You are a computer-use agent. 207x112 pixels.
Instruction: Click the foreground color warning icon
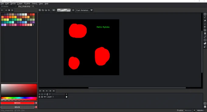36,103
